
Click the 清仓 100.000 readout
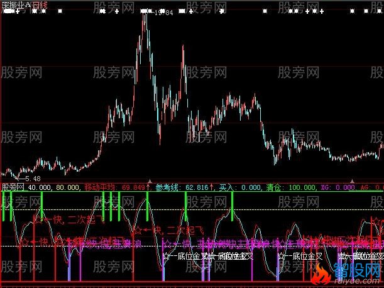click(291, 188)
